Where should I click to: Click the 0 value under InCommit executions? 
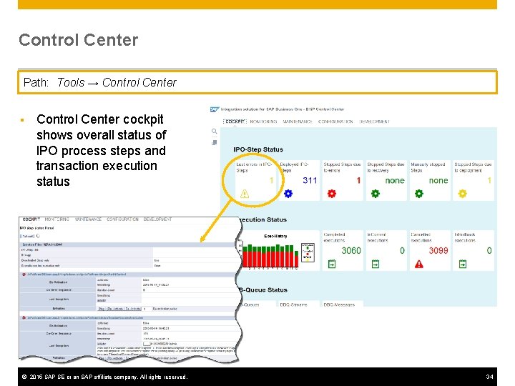[x=402, y=251]
